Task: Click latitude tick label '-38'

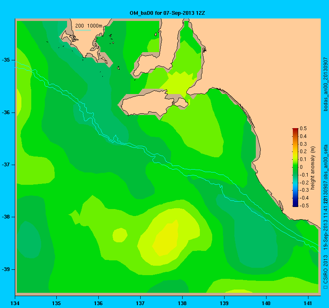Action: pos(6,217)
